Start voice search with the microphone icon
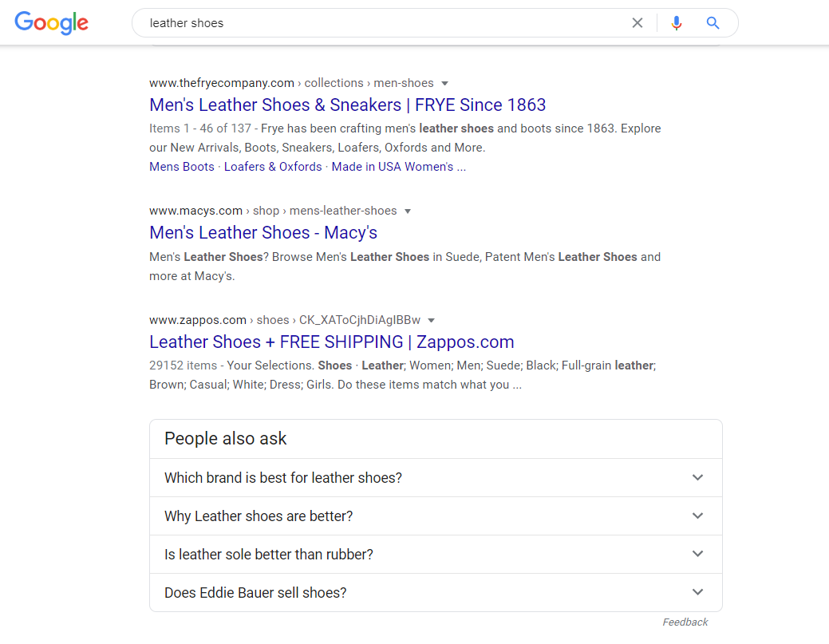Viewport: 829px width, 644px height. pos(677,22)
